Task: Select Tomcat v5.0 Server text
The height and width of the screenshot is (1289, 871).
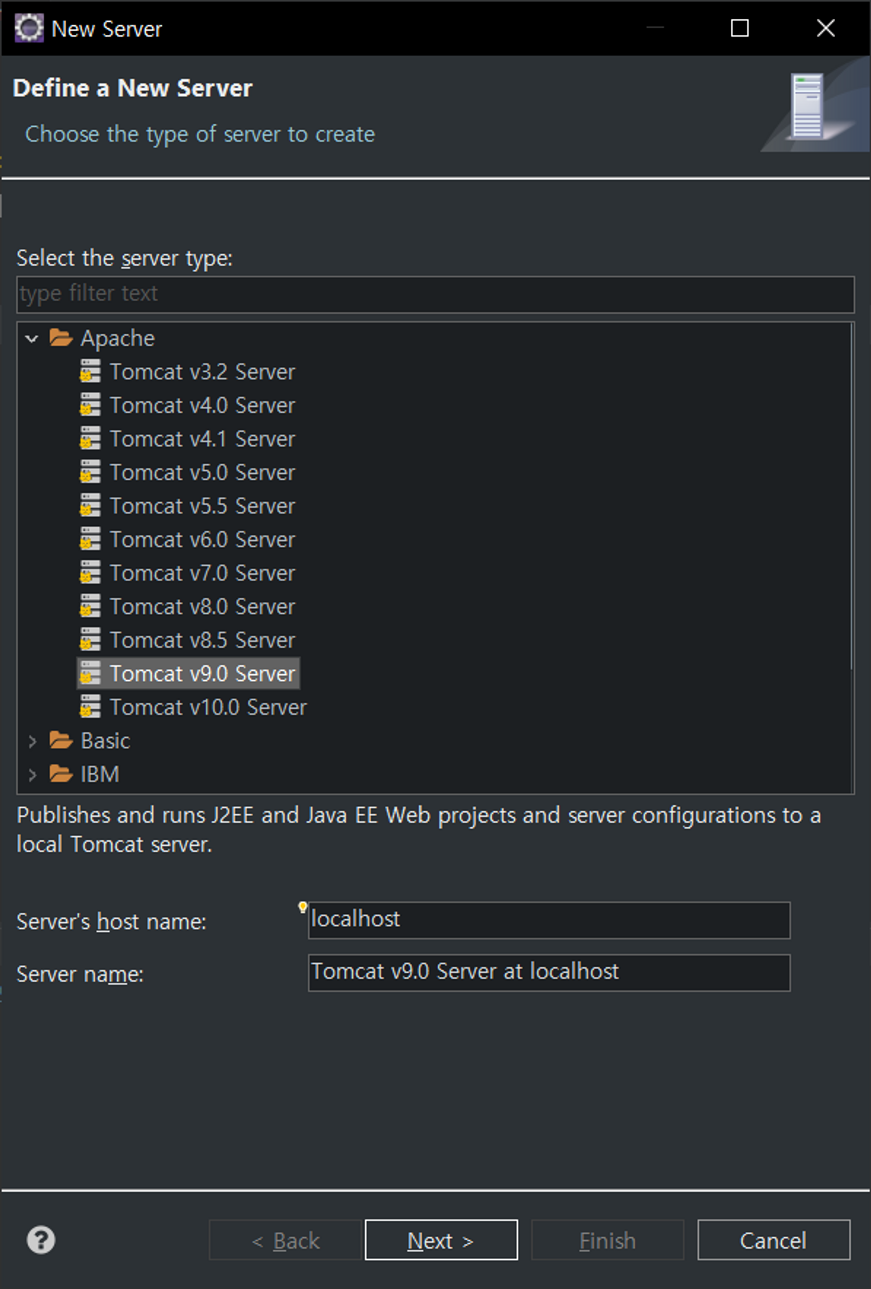Action: tap(203, 473)
